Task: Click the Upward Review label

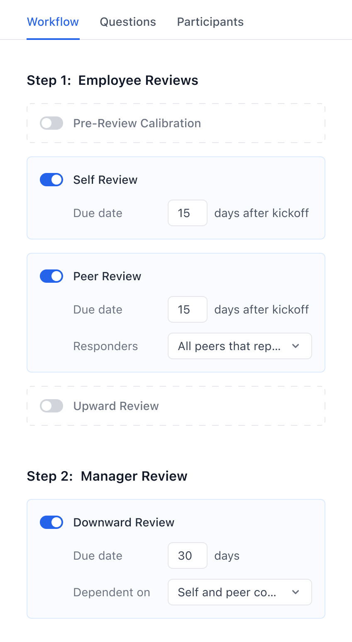Action: click(x=116, y=406)
